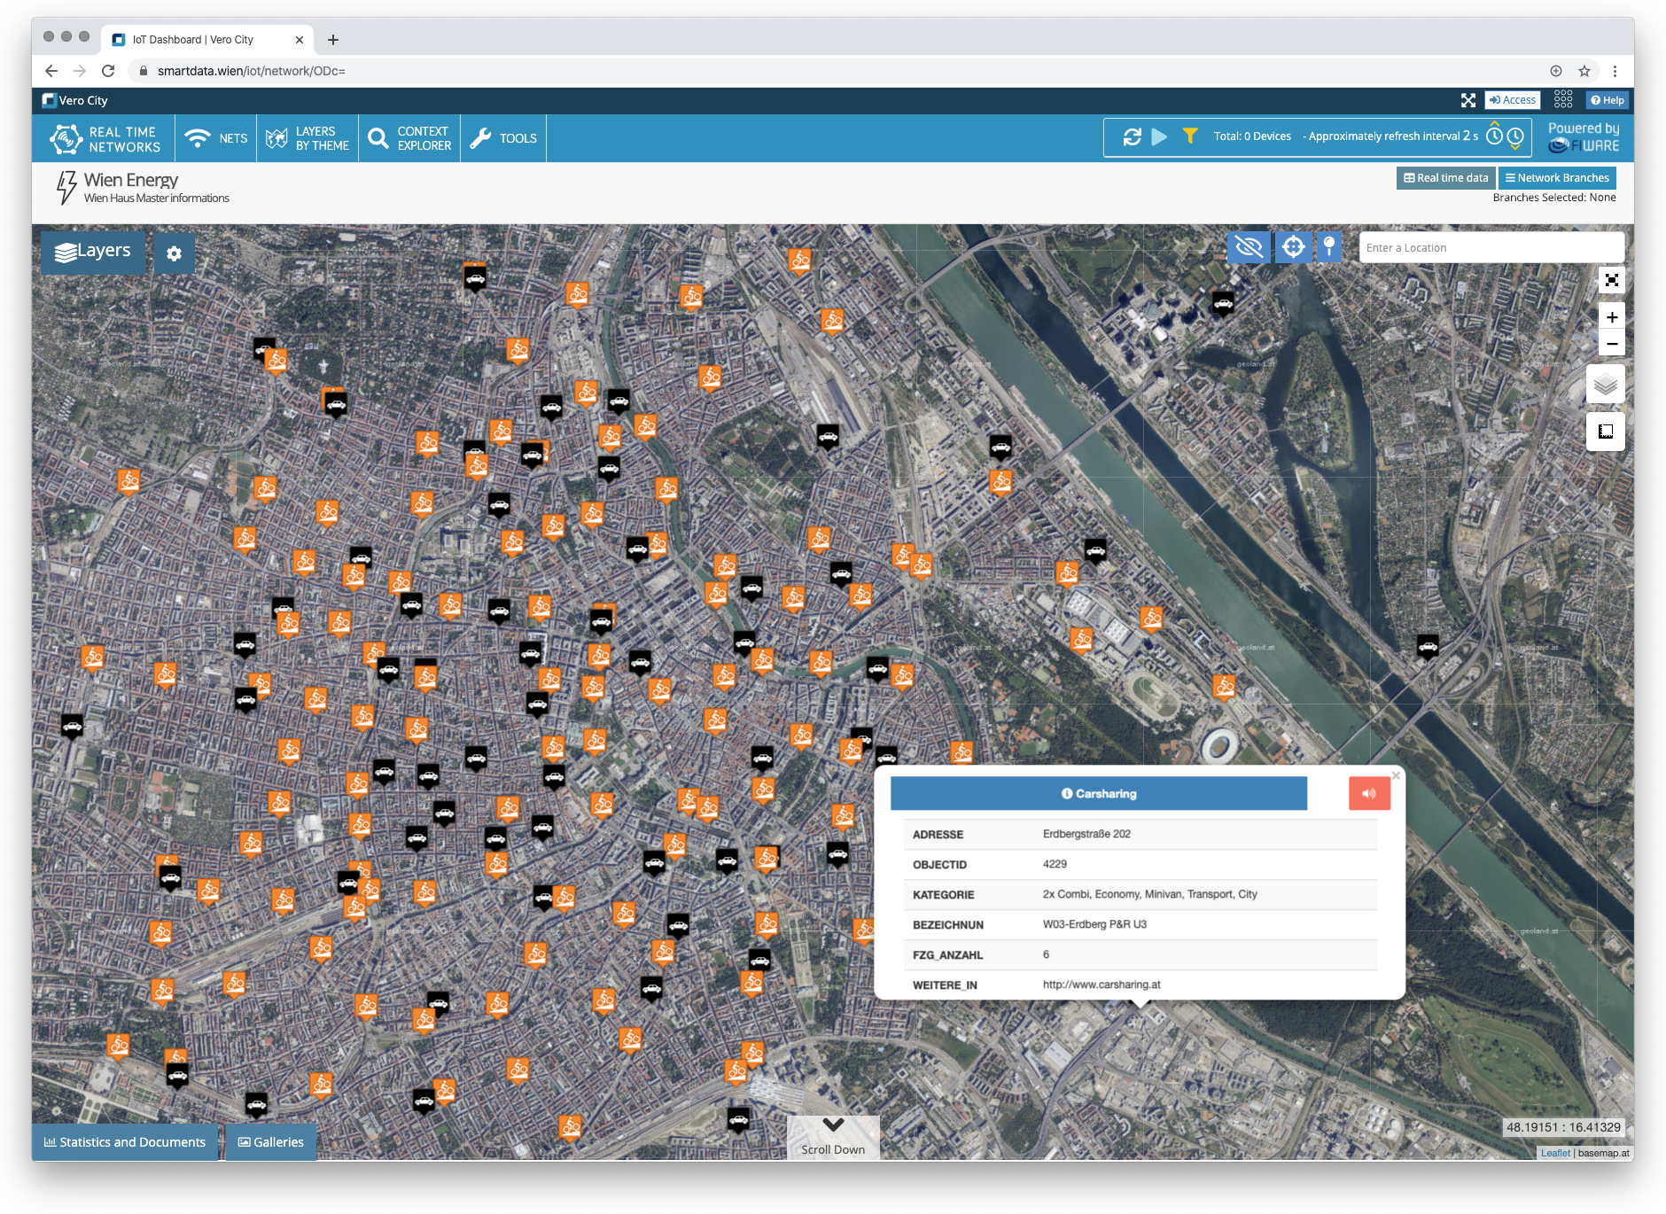
Task: Click the W03-Erdberg P&R U3 value
Action: click(1094, 924)
